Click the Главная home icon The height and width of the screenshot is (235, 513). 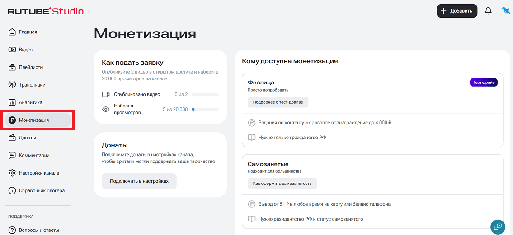tap(12, 32)
